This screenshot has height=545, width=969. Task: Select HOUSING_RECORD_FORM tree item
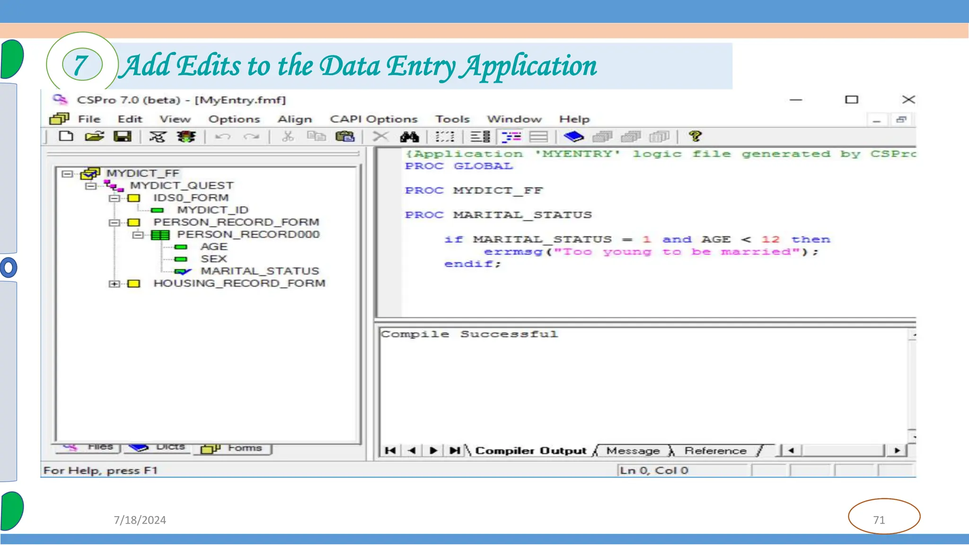point(239,284)
